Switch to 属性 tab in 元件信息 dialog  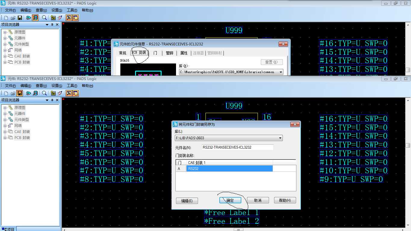[184, 53]
